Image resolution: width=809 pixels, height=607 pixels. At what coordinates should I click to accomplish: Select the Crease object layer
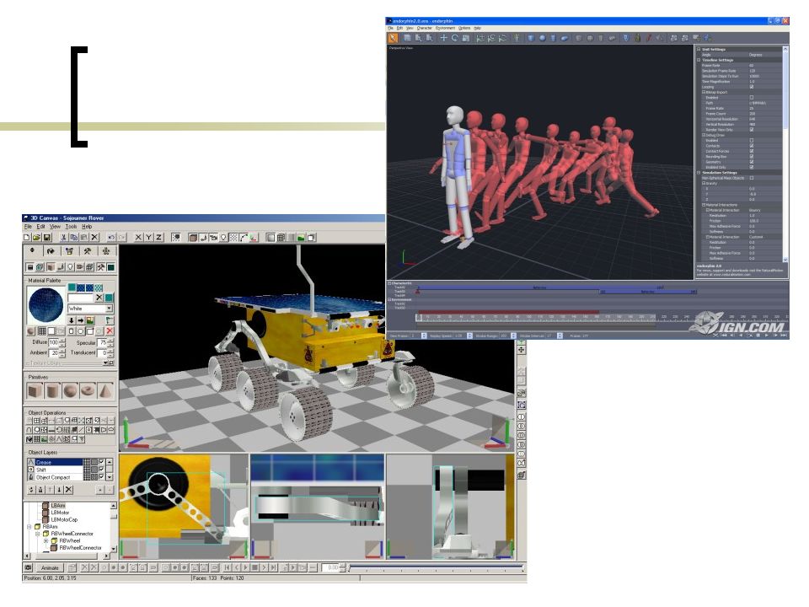tap(59, 462)
